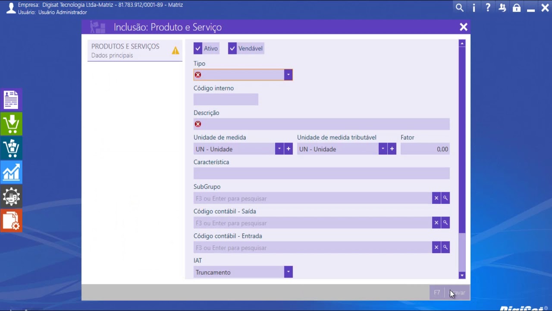Expand Unidade de medida tributável dropdown arrow
The height and width of the screenshot is (311, 552).
(383, 149)
